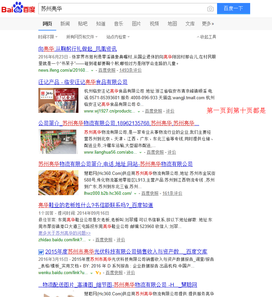
Task: Open result 向亮华:从鞠躬行礼做起_凤凰资讯
Action: pyautogui.click(x=77, y=49)
